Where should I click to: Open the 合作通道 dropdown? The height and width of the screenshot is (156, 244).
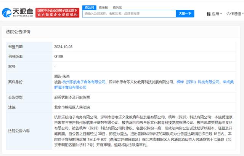(234, 14)
